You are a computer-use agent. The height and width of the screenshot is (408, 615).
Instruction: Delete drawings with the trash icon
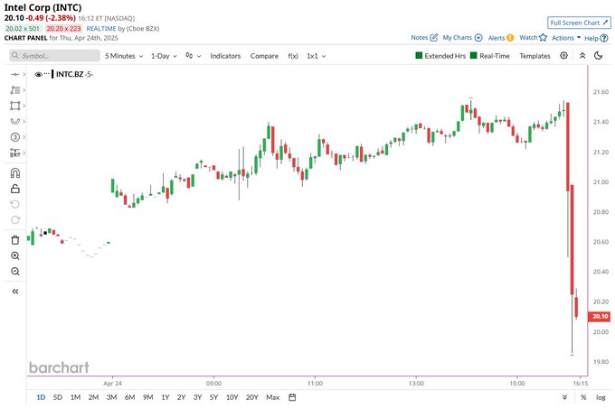click(14, 240)
